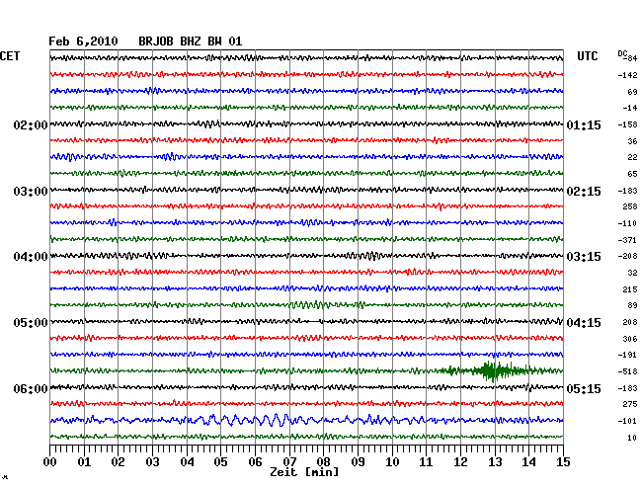Click minute 10 on time axis

pyautogui.click(x=392, y=462)
